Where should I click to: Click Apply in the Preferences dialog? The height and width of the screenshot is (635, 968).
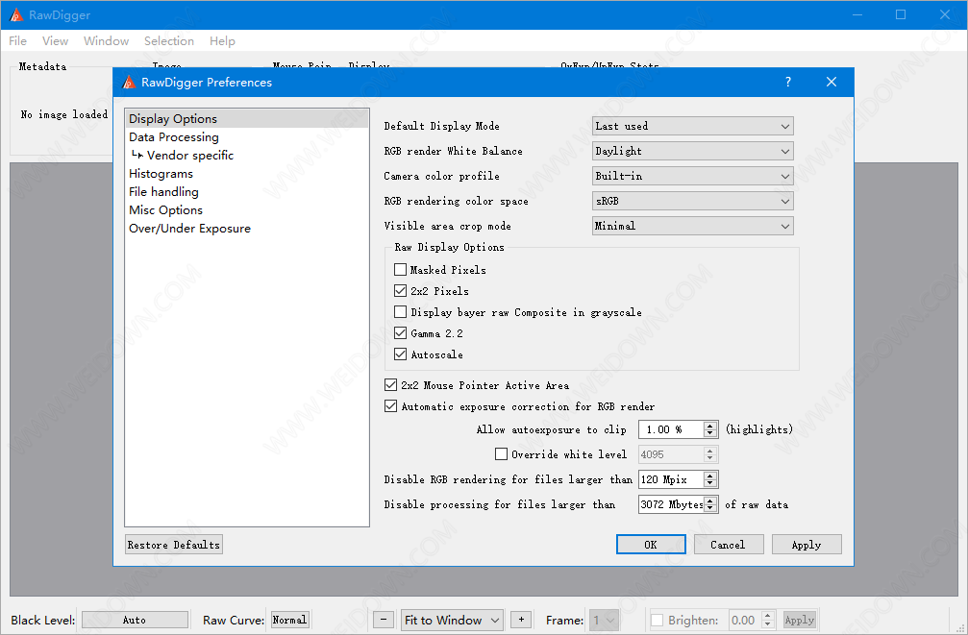[807, 545]
